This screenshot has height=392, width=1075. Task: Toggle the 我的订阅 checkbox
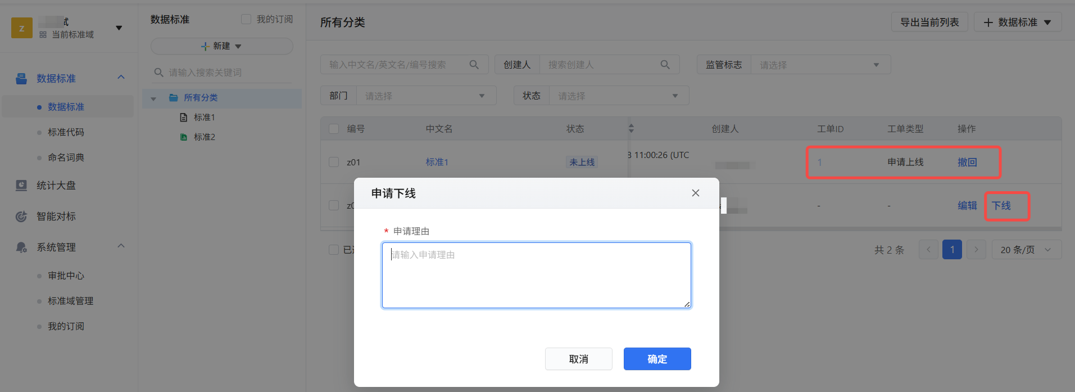[x=246, y=19]
